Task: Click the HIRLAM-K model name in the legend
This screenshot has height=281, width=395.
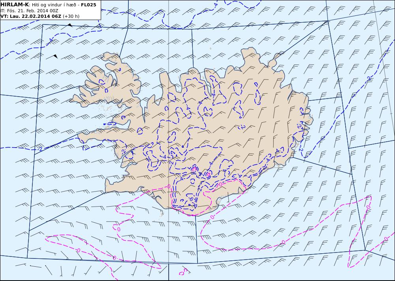Action: (15, 5)
